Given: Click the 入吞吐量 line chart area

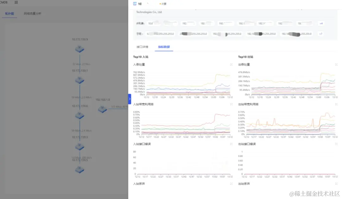Looking at the screenshot, I should (188, 84).
